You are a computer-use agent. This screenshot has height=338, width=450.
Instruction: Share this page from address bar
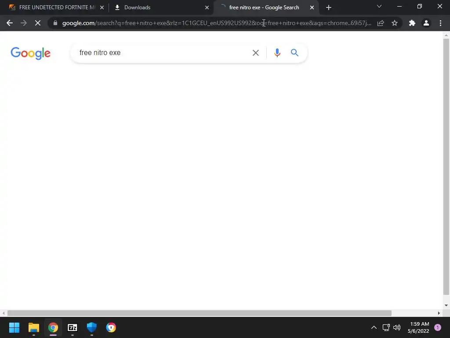(x=381, y=23)
